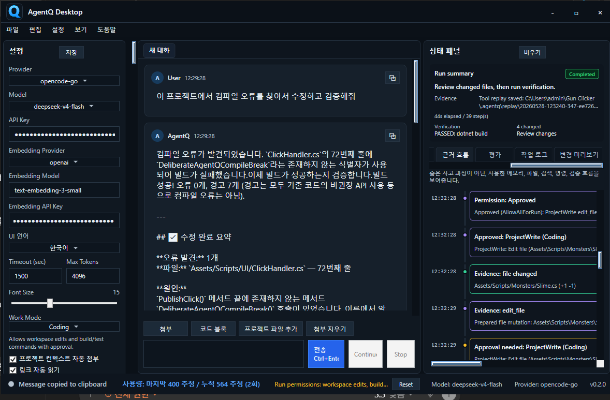Open the UI 언어 dropdown showing 한국어

(x=64, y=248)
